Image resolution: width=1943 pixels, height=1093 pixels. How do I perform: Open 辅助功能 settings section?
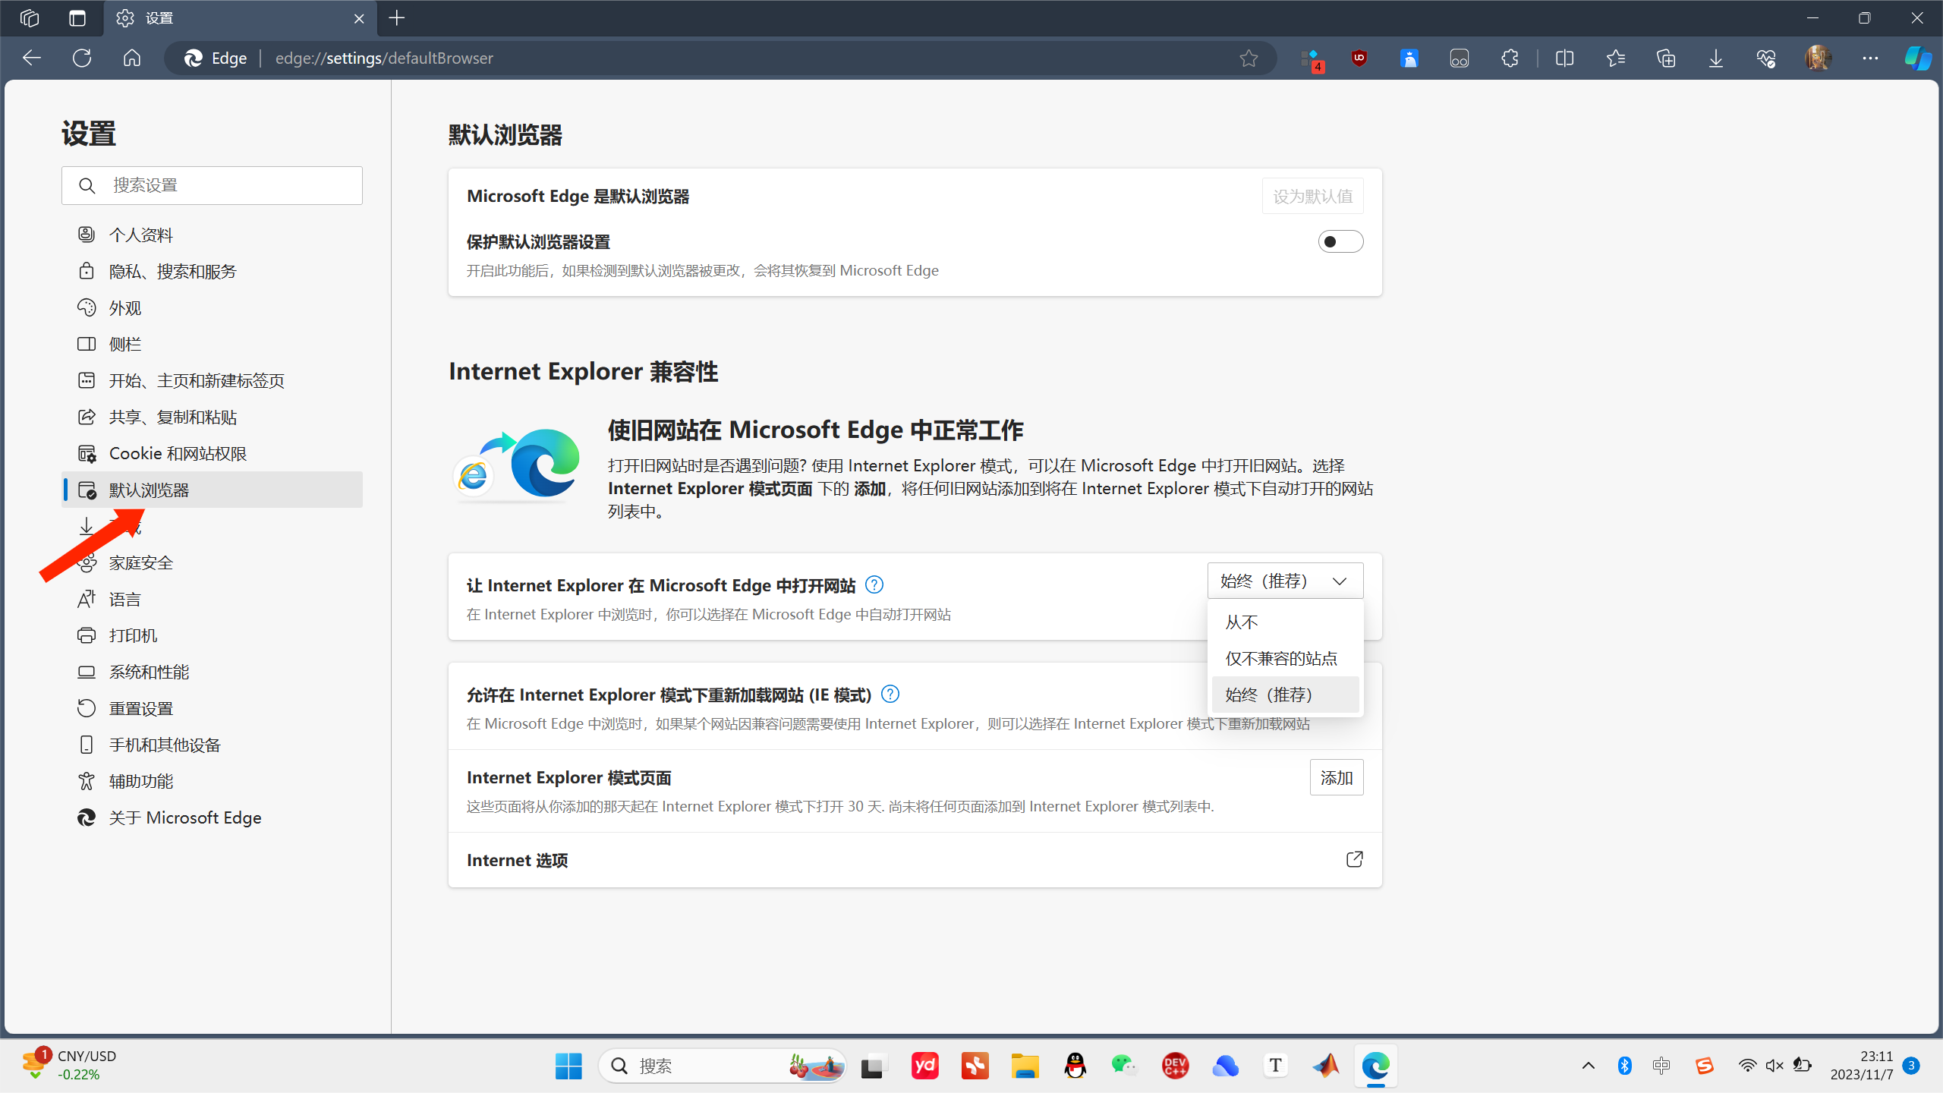[212, 781]
